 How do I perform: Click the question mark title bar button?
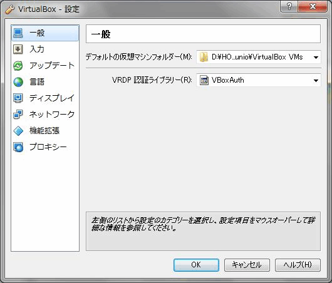tap(289, 6)
